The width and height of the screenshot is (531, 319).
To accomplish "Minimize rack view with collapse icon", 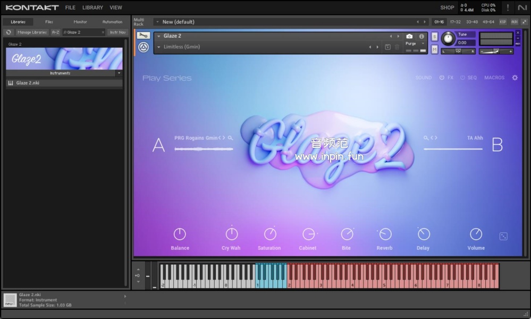I will pyautogui.click(x=524, y=22).
